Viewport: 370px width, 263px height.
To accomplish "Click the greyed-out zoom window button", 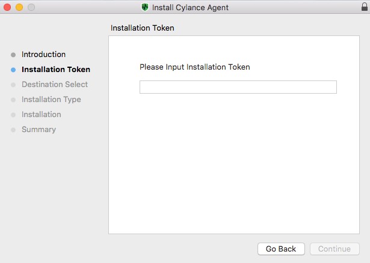I will pyautogui.click(x=31, y=8).
